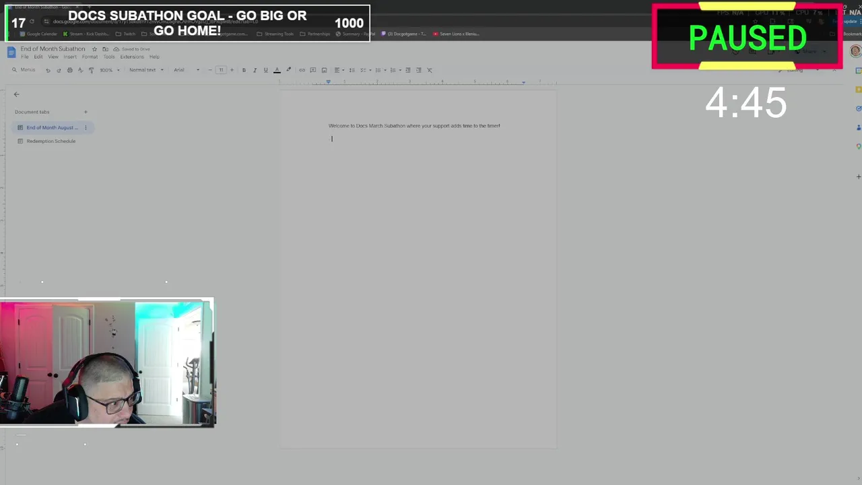
Task: Click the redo arrow
Action: click(x=59, y=70)
